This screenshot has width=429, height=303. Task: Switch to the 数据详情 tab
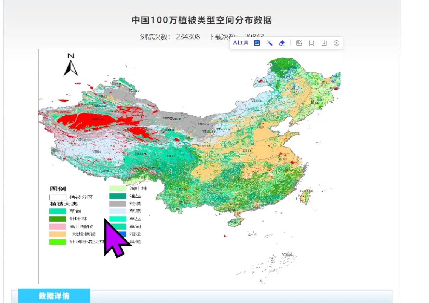54,296
